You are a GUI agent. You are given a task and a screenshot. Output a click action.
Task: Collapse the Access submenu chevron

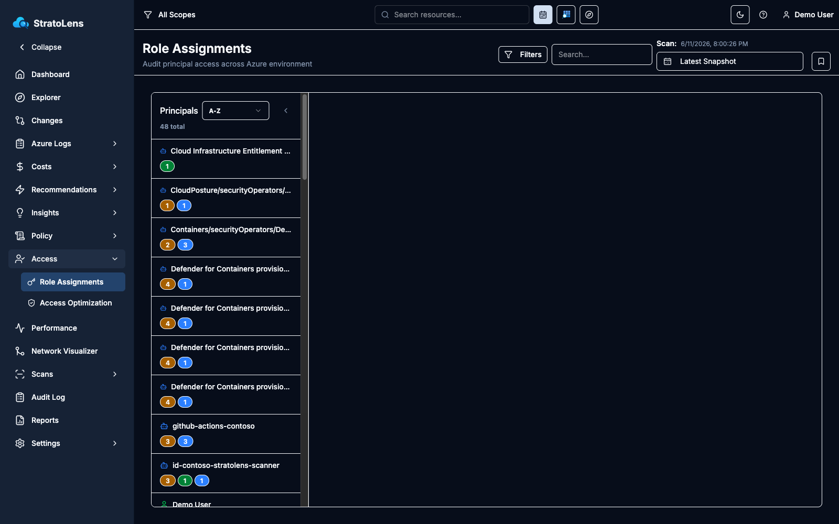pos(115,259)
